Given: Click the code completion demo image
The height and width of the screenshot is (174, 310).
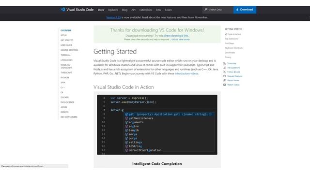Looking at the screenshot, I should [x=157, y=125].
